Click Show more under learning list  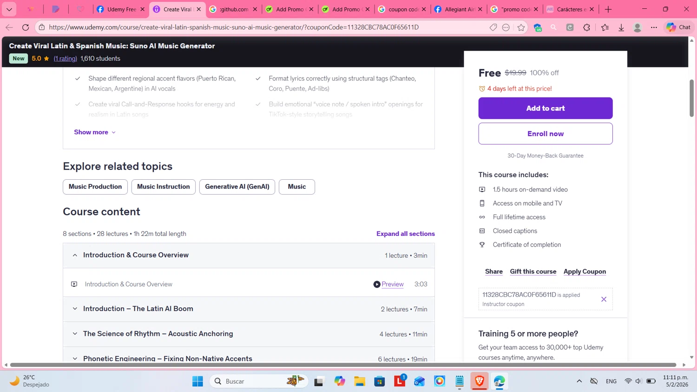pos(95,132)
